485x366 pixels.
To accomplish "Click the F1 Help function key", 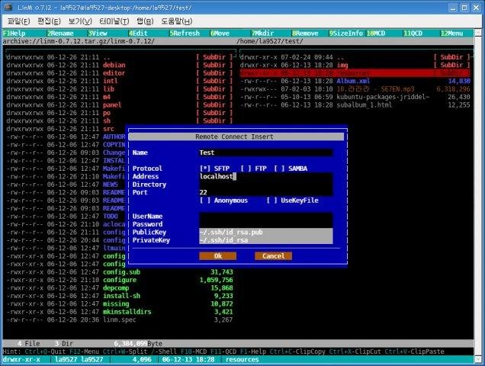I will tap(14, 33).
